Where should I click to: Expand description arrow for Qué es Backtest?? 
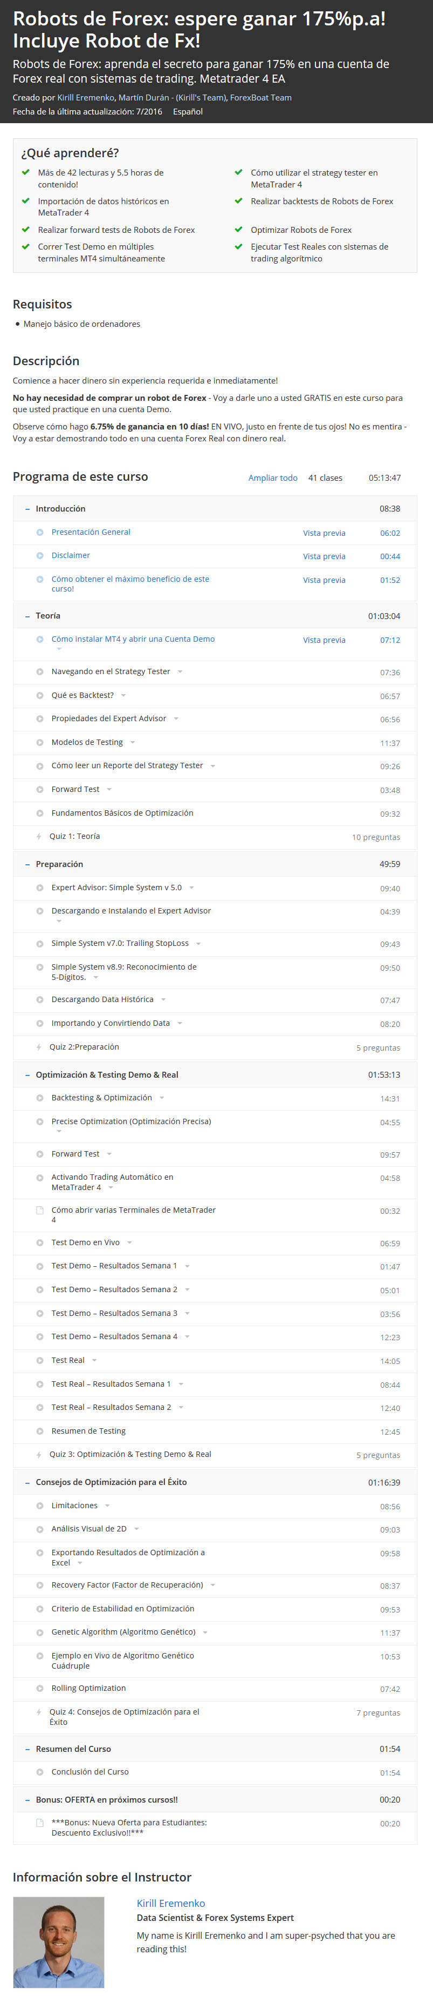click(123, 696)
